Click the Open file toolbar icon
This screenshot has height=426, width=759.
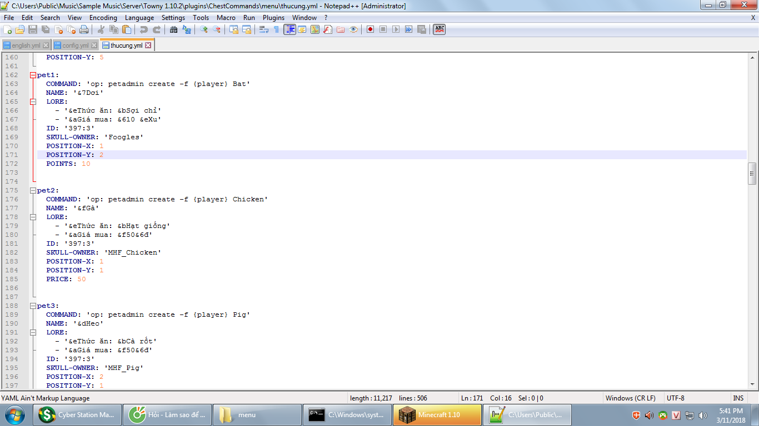(x=20, y=29)
